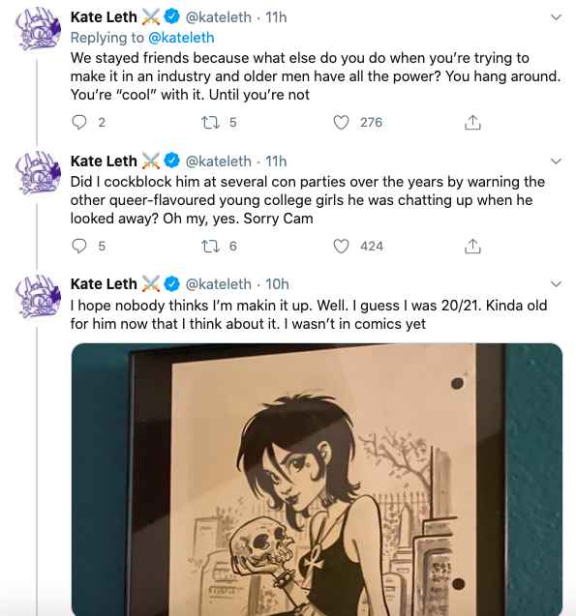The image size is (576, 616).
Task: Open Kate Leth profile from first tweet name
Action: pos(104,17)
